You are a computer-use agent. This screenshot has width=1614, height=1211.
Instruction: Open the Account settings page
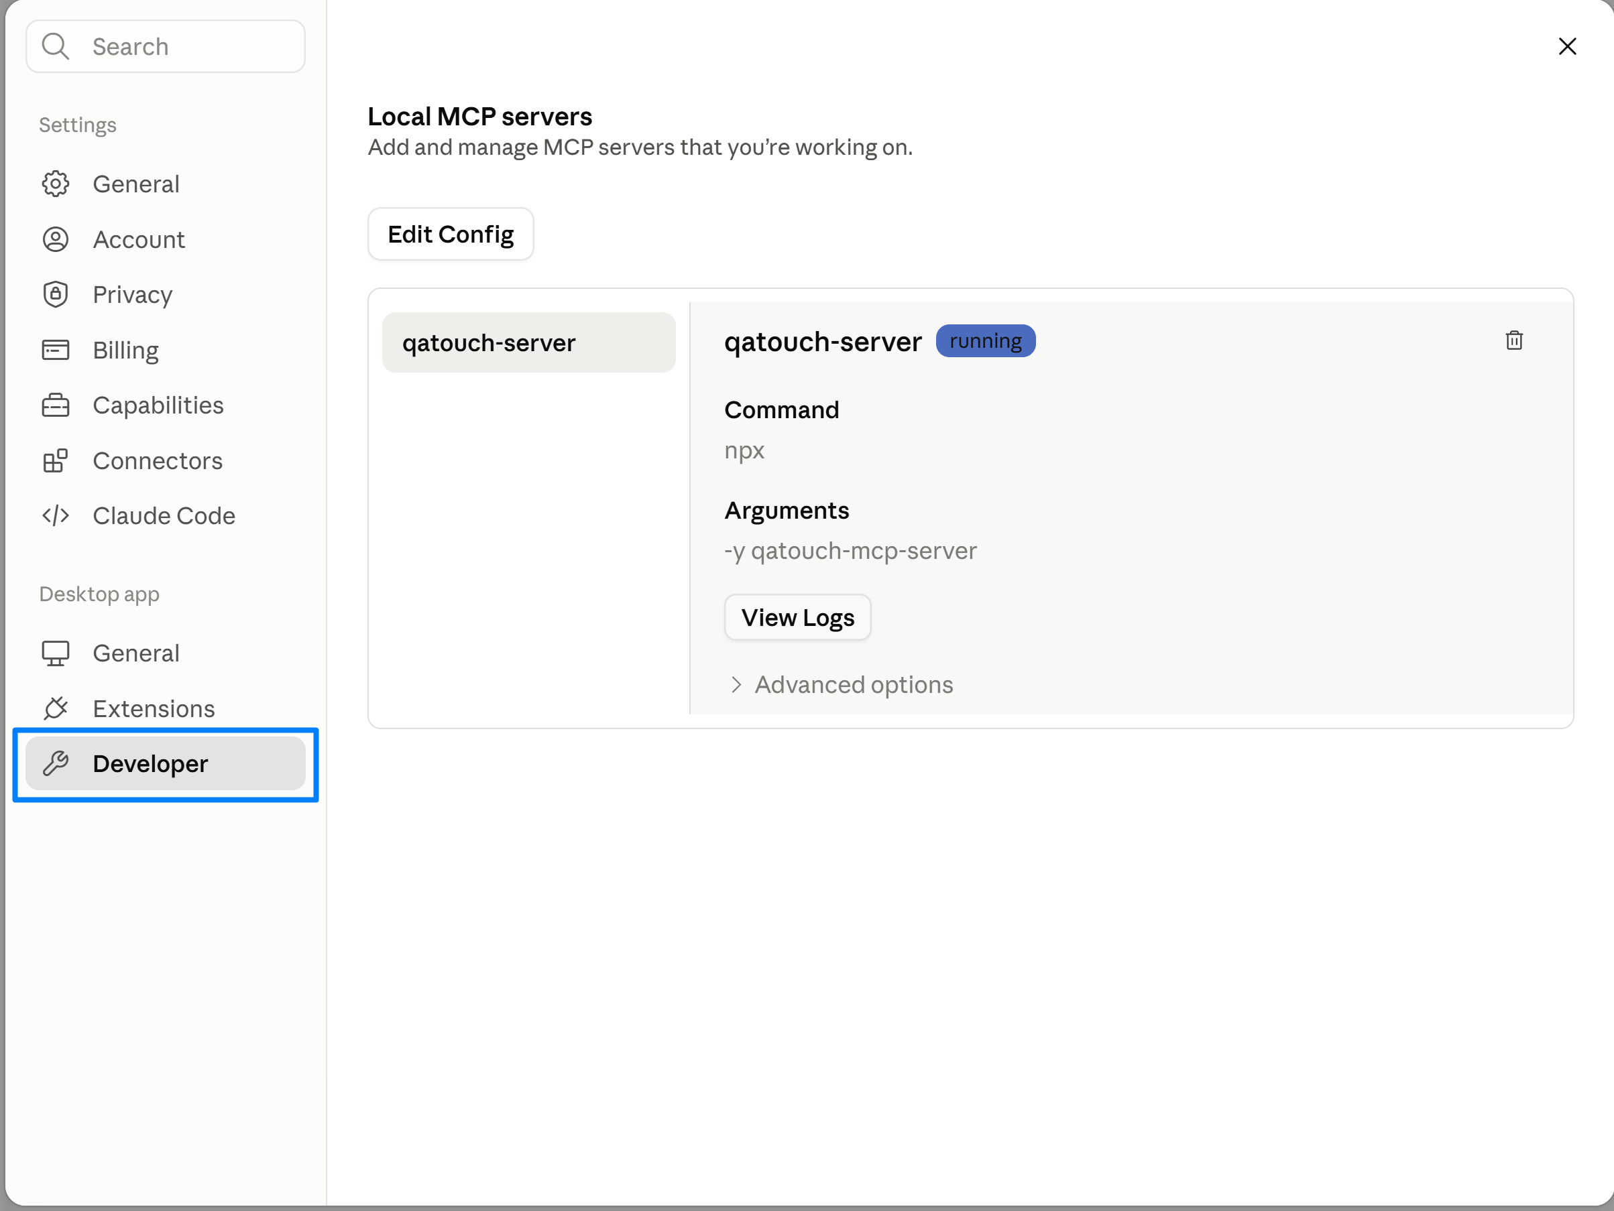coord(165,239)
